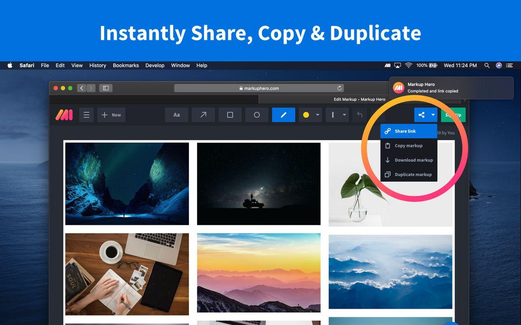Click the blue Share icon button
The width and height of the screenshot is (521, 325).
421,115
